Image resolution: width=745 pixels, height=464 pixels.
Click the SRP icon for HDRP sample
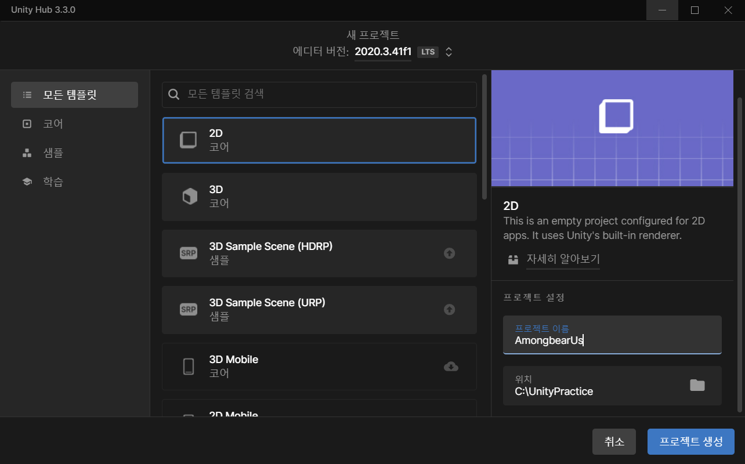(x=189, y=253)
